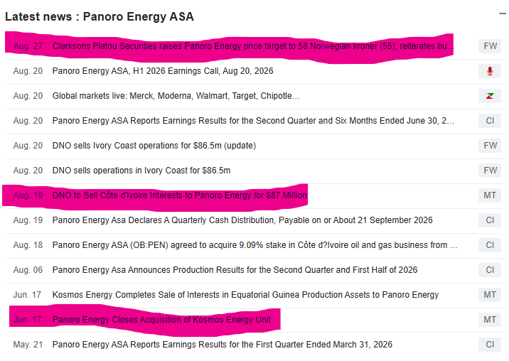Image resolution: width=509 pixels, height=361 pixels.
Task: Open Quarterly Cash Distribution announcement
Action: point(242,220)
